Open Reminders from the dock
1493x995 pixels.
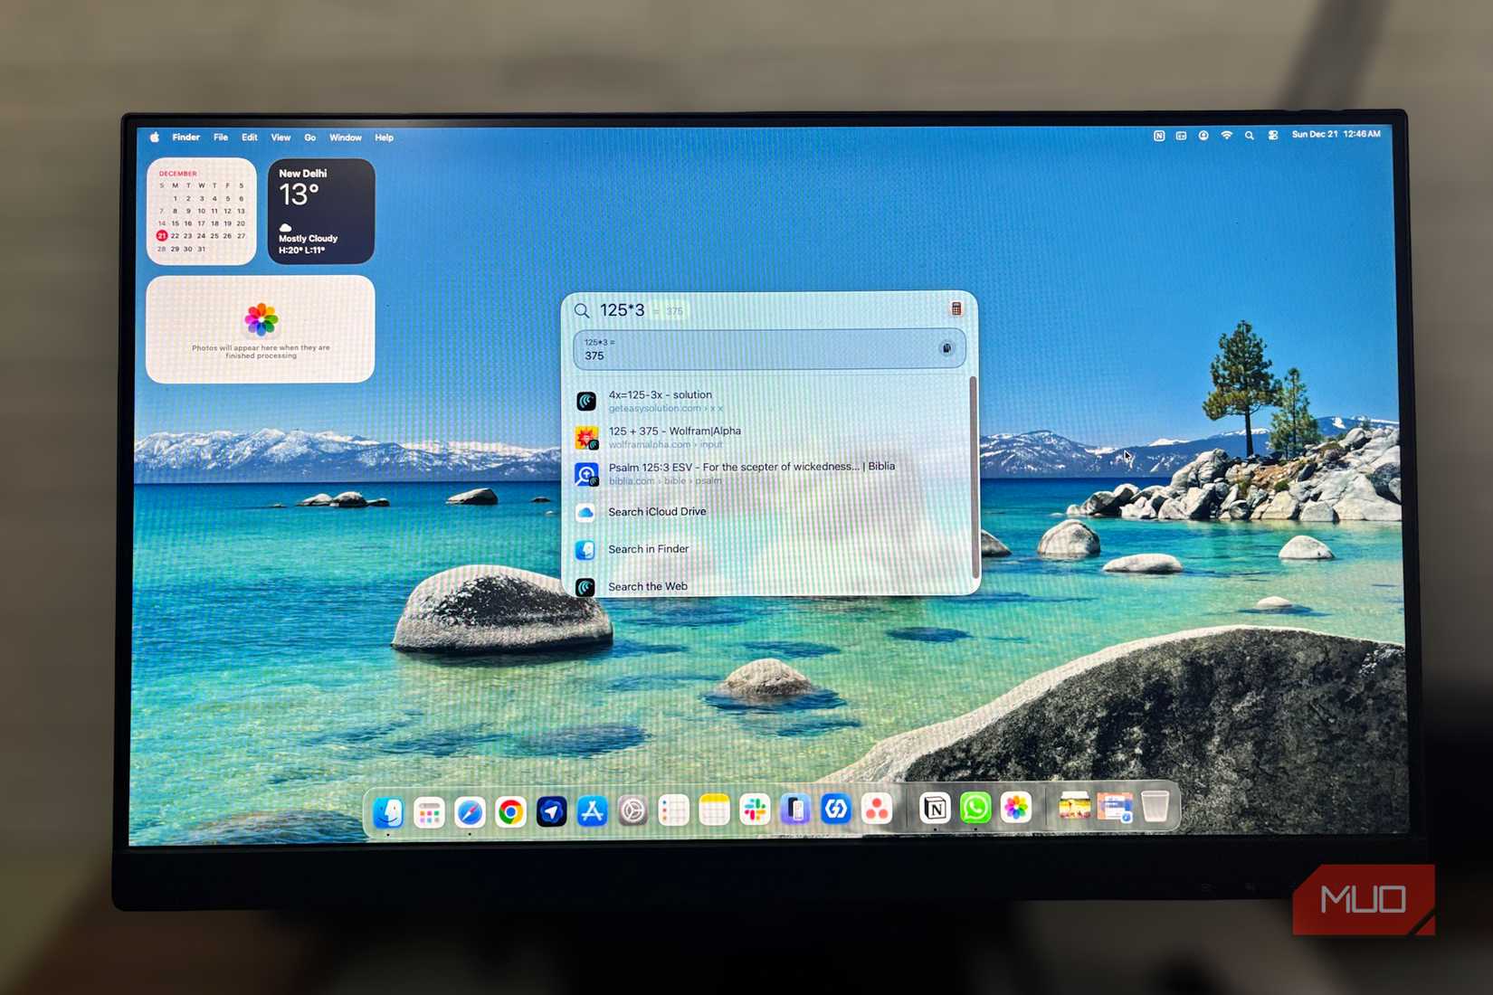pyautogui.click(x=673, y=810)
